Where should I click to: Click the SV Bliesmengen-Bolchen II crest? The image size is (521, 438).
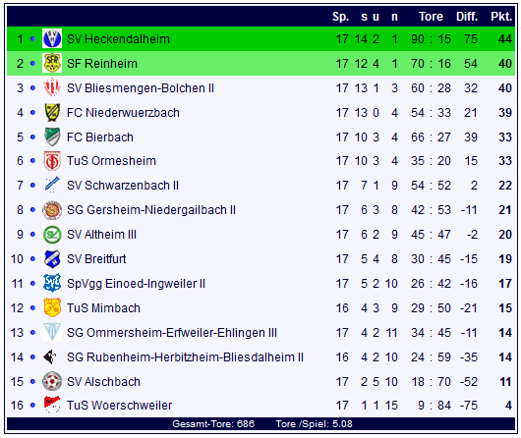52,87
